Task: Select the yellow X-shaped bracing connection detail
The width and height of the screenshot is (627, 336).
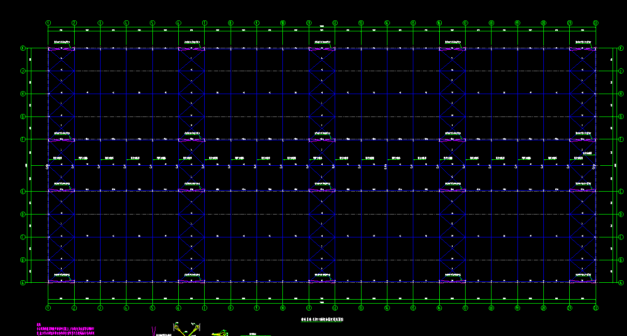Action: [x=185, y=330]
